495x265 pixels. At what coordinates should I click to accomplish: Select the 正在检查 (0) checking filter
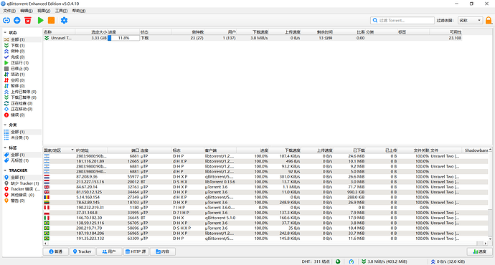(x=22, y=103)
